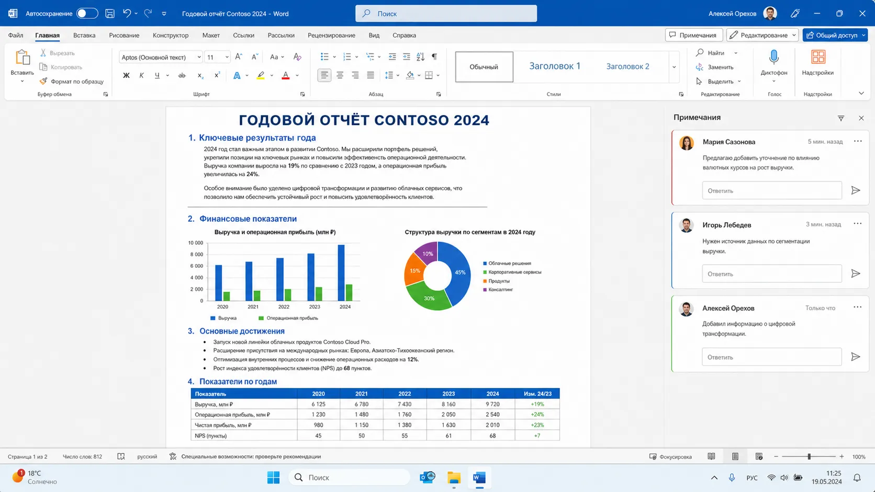Open the Файл menu
The image size is (875, 492).
click(x=16, y=35)
